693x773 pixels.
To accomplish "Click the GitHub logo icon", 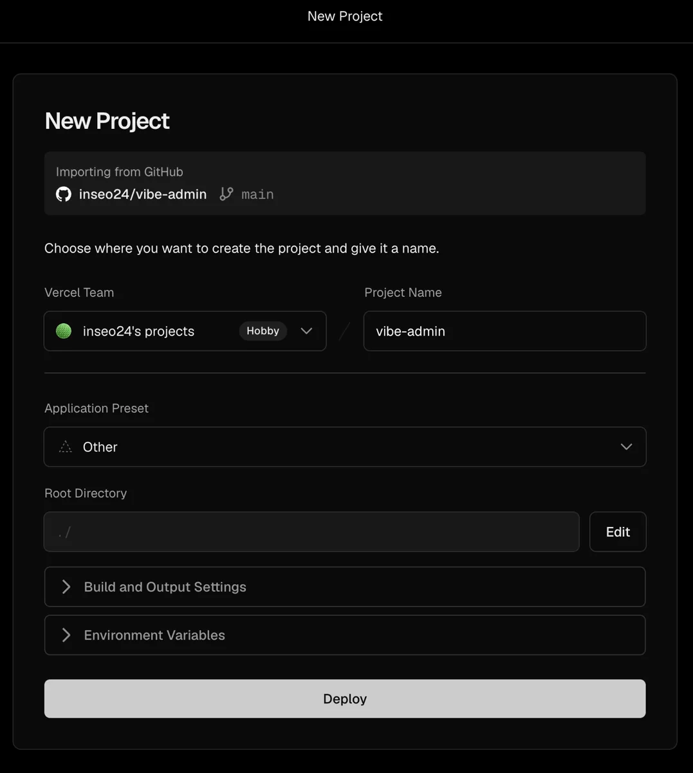I will pos(64,194).
